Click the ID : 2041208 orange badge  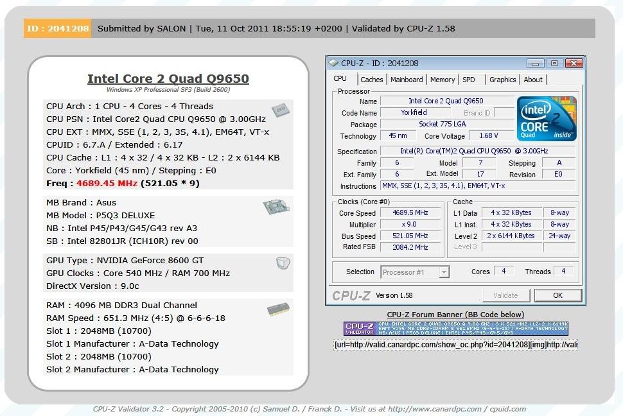(58, 29)
